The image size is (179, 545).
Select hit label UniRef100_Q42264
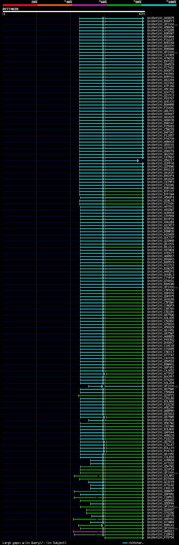click(161, 80)
